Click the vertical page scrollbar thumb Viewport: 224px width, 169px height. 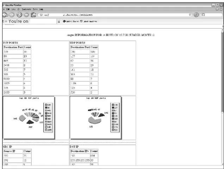pos(222,71)
